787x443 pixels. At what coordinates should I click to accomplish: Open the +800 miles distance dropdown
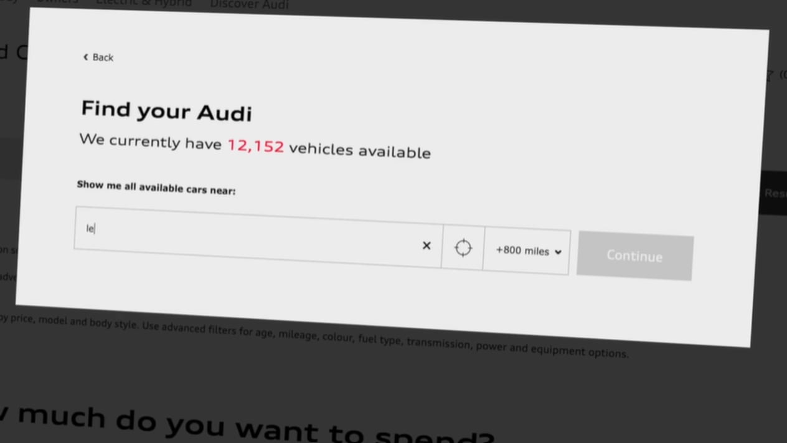(x=527, y=250)
